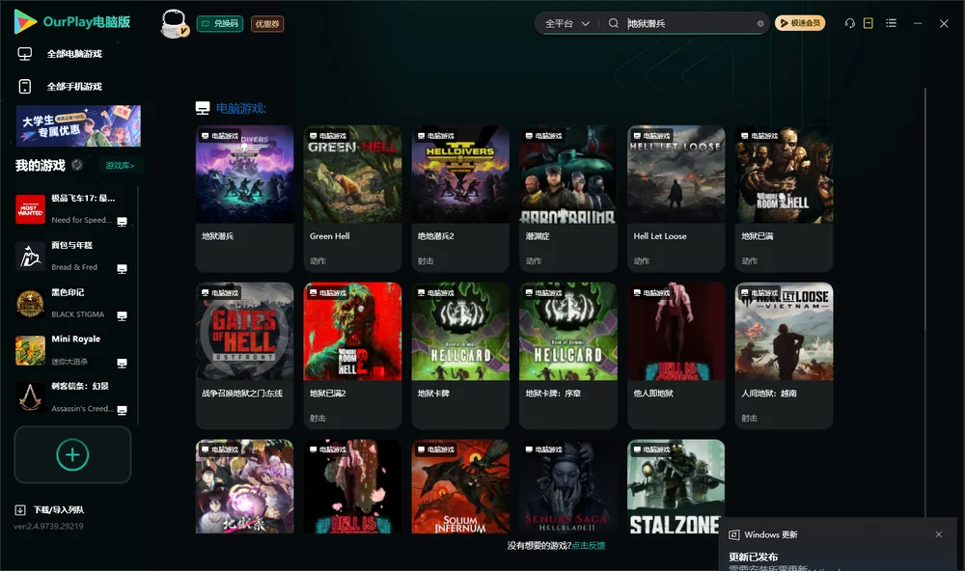This screenshot has height=571, width=965.
Task: Open the 潜渊症 Barotrauma card
Action: tap(568, 198)
